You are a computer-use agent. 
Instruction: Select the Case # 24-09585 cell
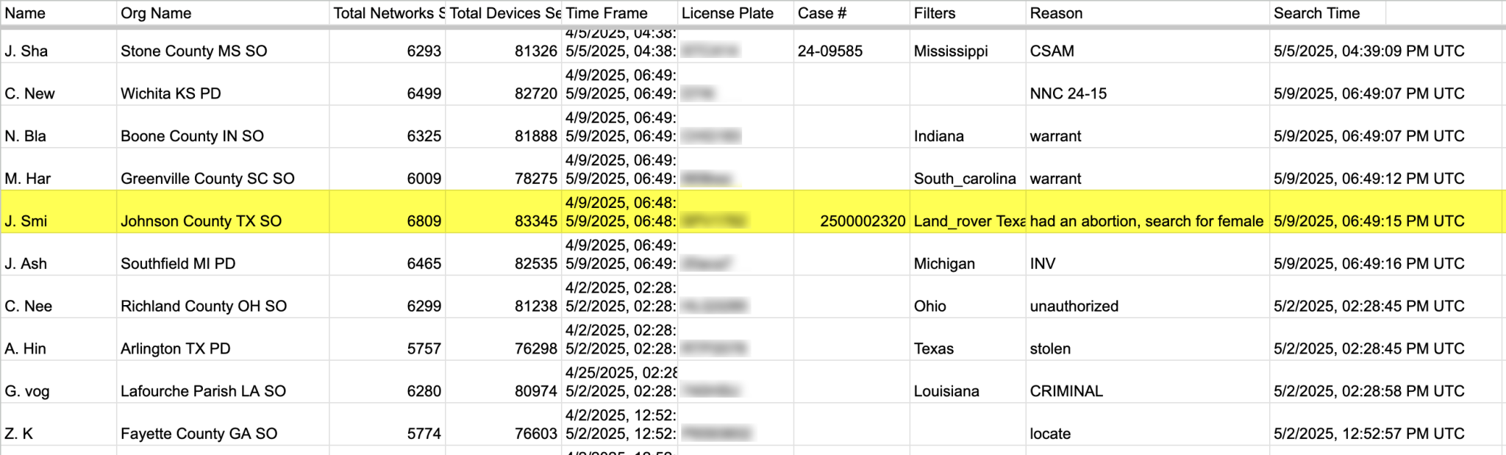coord(852,46)
